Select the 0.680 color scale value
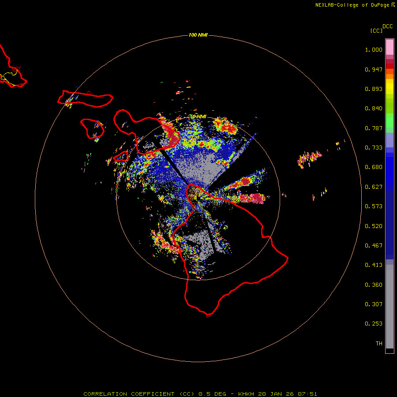397x397 pixels. [374, 167]
